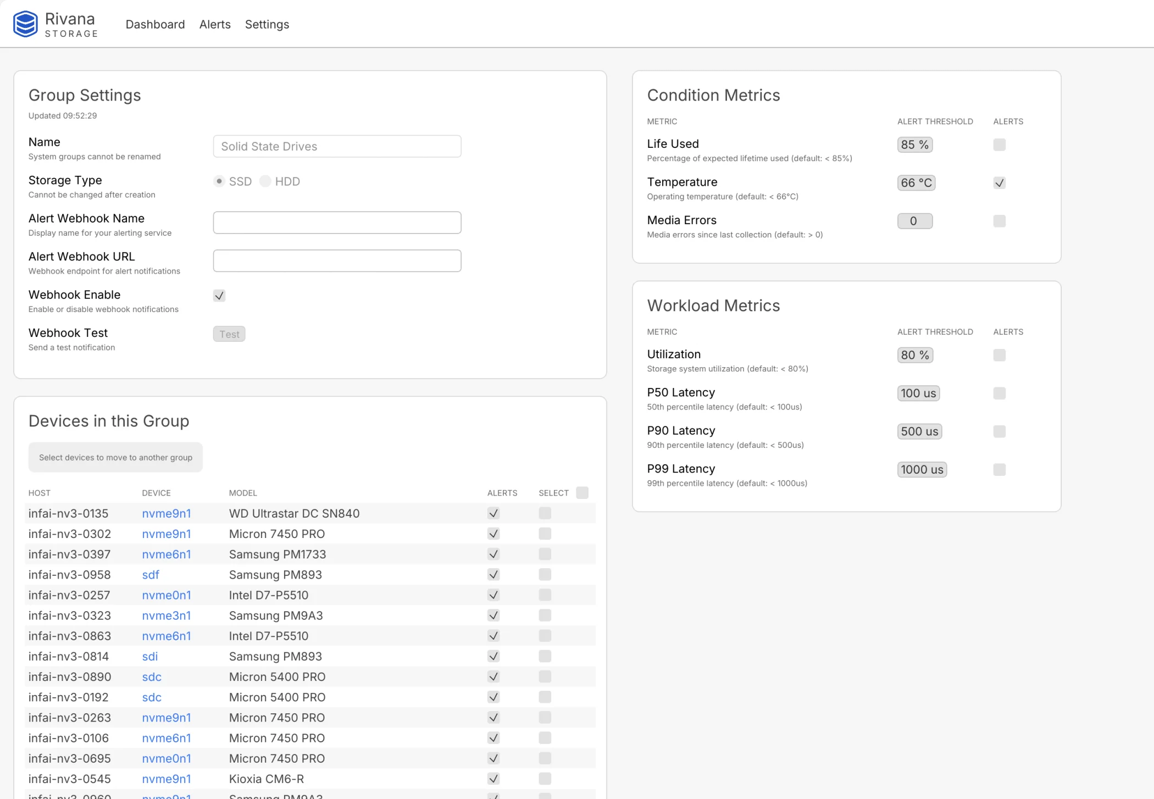This screenshot has height=799, width=1154.
Task: Enable alerts for Utilization metric
Action: click(1000, 355)
